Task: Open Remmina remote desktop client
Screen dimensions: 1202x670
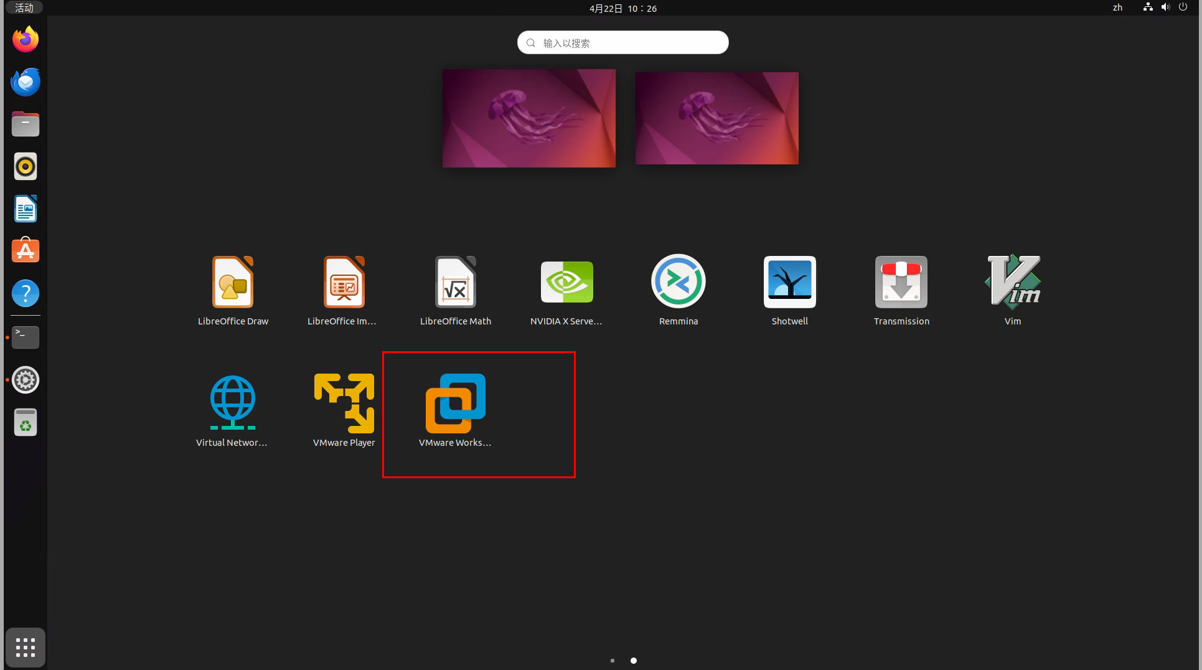Action: [678, 290]
